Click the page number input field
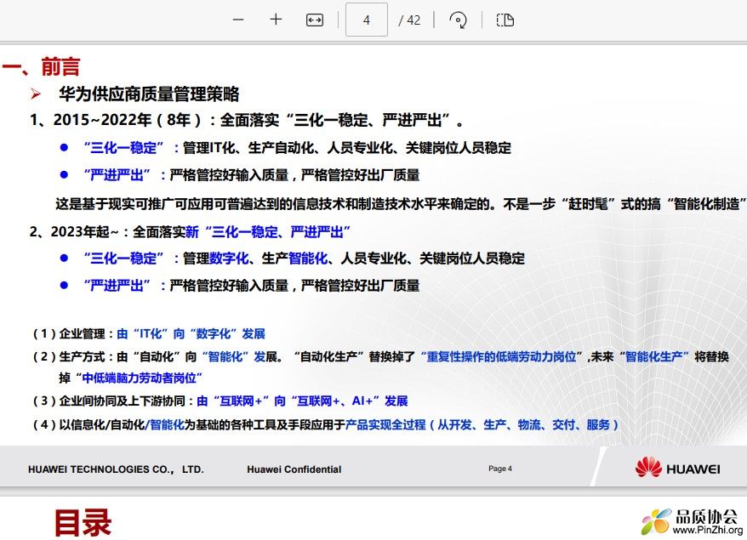 (x=367, y=20)
